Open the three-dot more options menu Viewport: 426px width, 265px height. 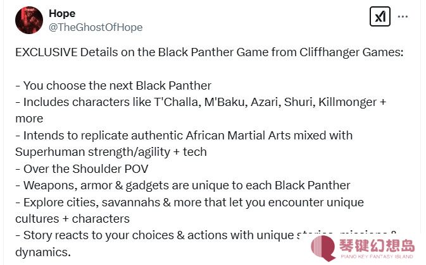click(403, 16)
